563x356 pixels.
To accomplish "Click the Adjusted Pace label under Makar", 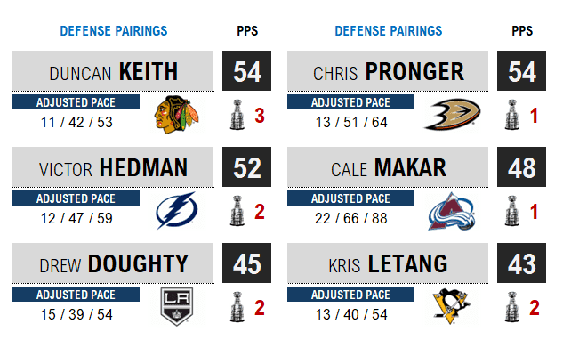I will [350, 198].
